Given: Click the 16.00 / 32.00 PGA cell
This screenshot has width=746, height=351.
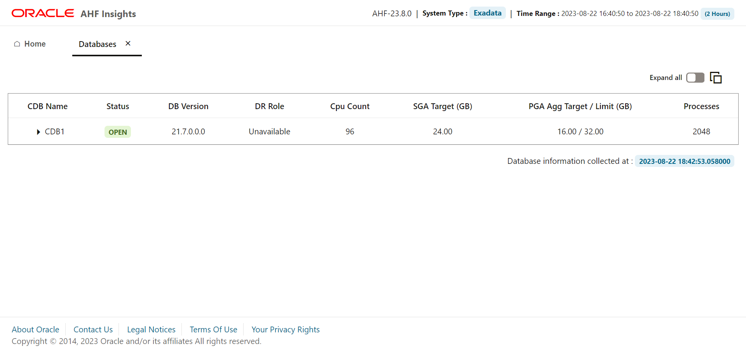Looking at the screenshot, I should point(580,132).
